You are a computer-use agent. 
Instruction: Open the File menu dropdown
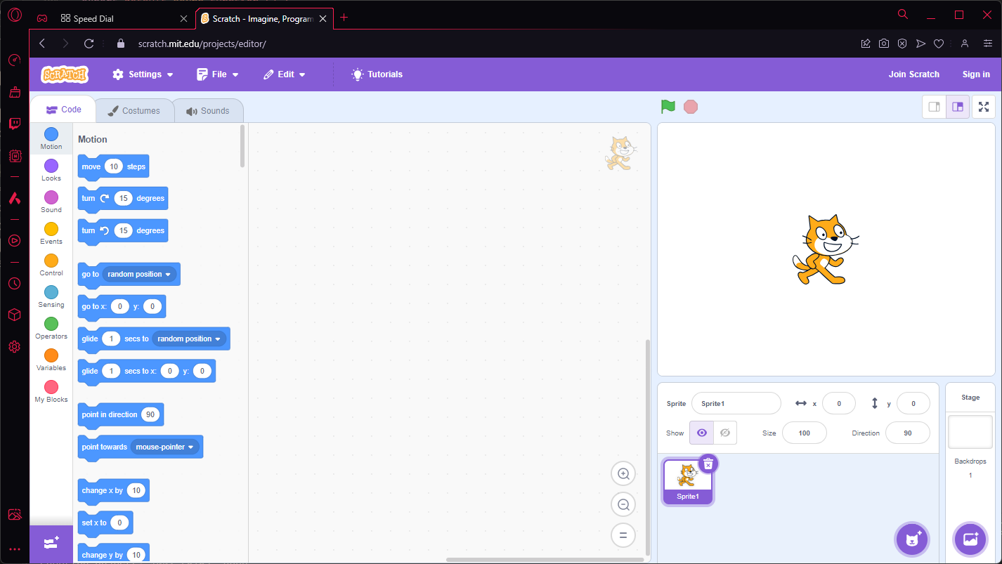(217, 74)
